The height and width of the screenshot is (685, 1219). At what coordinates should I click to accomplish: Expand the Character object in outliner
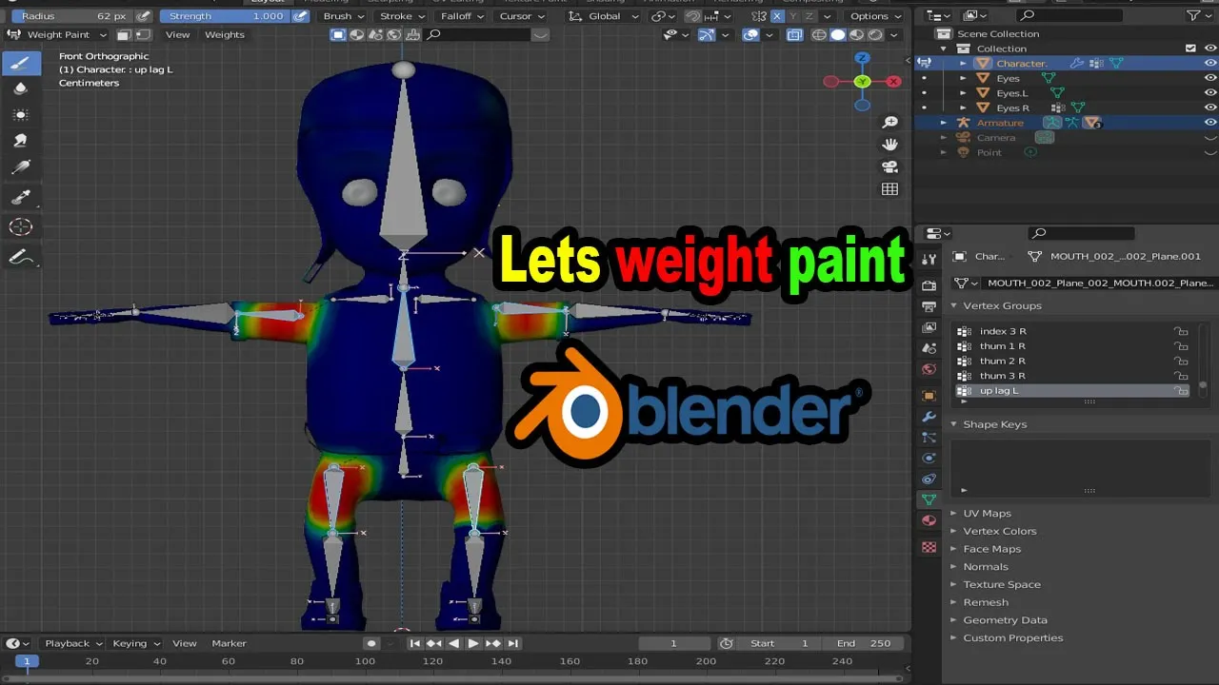point(963,64)
